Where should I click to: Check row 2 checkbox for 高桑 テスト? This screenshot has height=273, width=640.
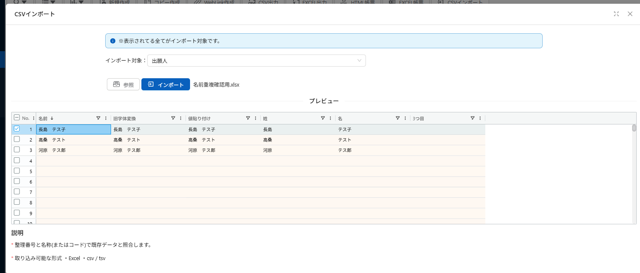pos(17,139)
